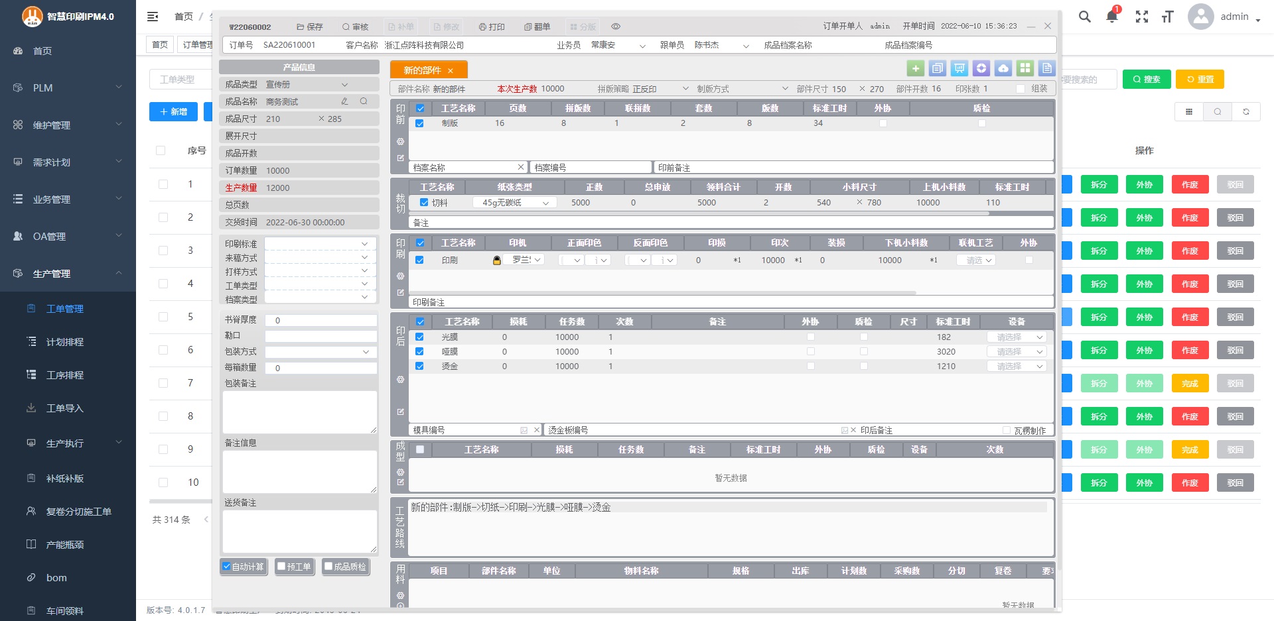Enable the 预工单 checkbox
This screenshot has width=1274, height=621.
point(281,567)
